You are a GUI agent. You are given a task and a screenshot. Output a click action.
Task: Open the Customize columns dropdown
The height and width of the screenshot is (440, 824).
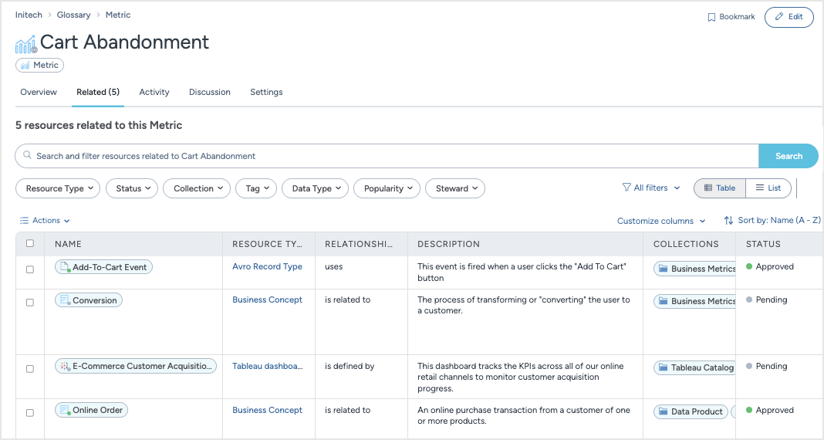coord(661,221)
